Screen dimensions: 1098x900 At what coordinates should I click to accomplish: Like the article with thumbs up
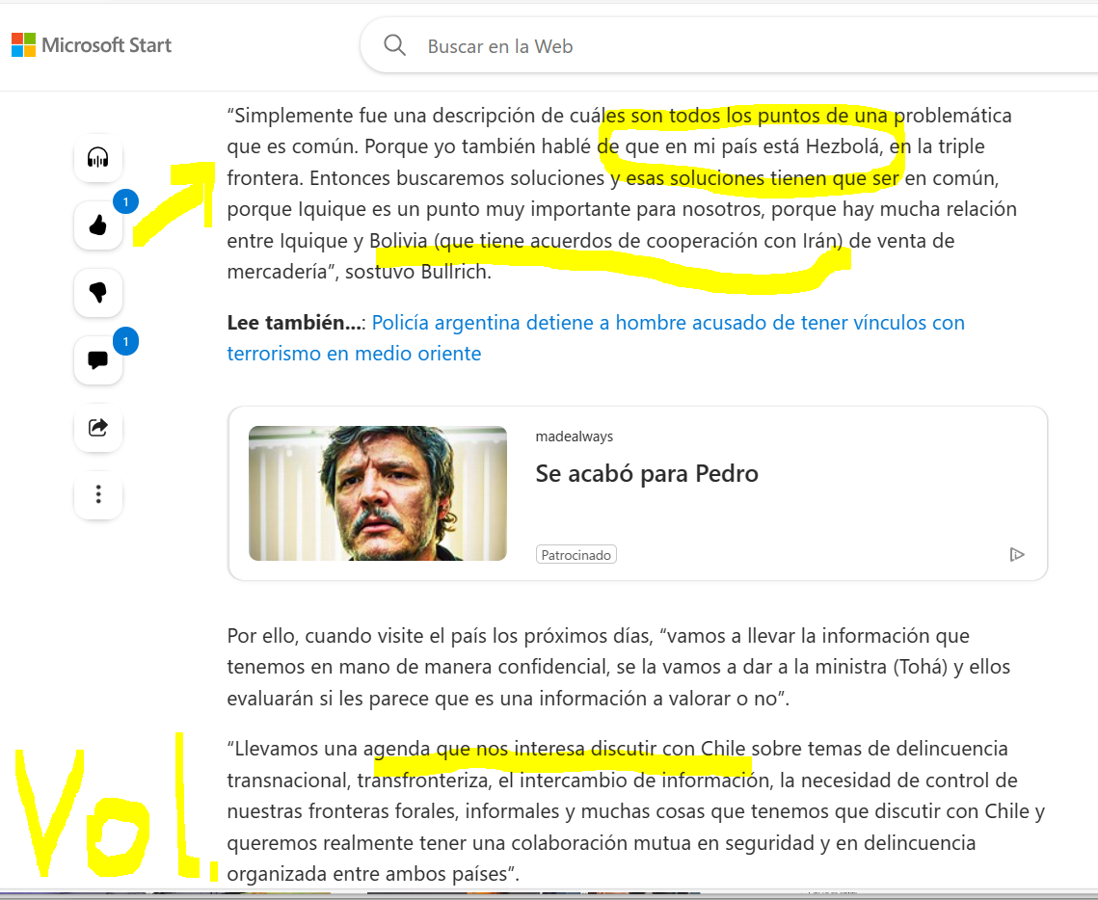click(98, 225)
